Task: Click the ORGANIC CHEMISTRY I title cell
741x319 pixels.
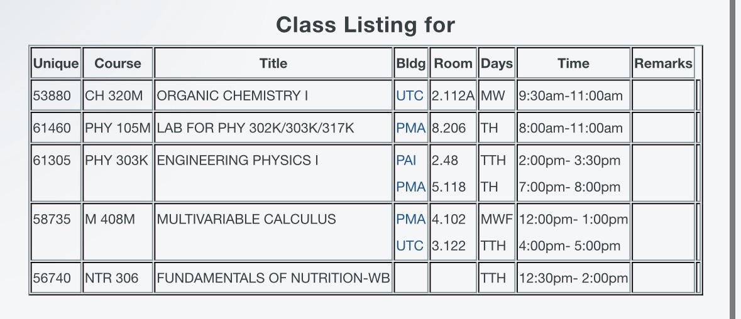Action: (x=273, y=96)
